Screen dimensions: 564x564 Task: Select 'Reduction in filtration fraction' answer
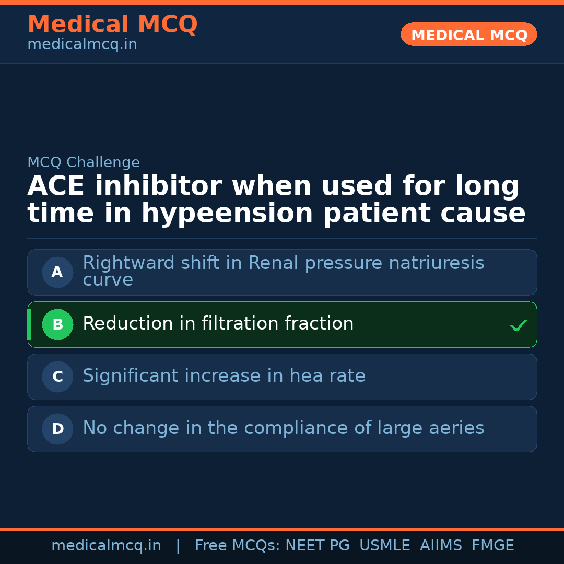pyautogui.click(x=218, y=324)
